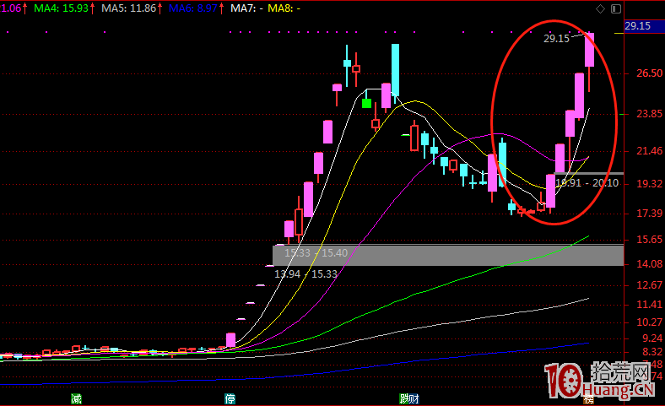Click the 19.91 - 20.10 gap label
This screenshot has height=406, width=665.
(x=587, y=183)
